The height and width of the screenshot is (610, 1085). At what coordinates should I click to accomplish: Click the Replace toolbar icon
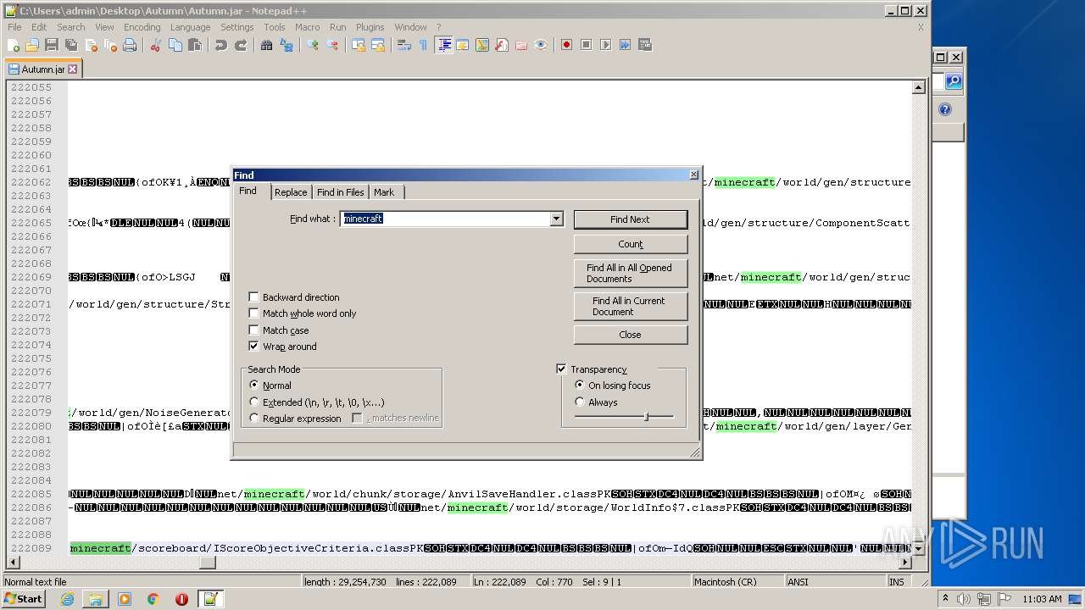coord(287,45)
